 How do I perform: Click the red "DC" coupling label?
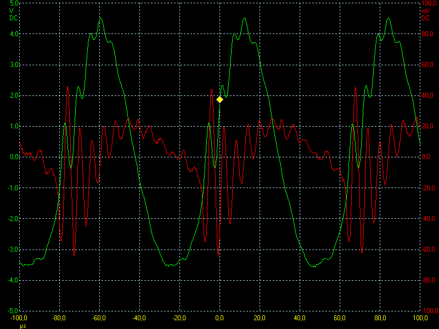point(425,18)
